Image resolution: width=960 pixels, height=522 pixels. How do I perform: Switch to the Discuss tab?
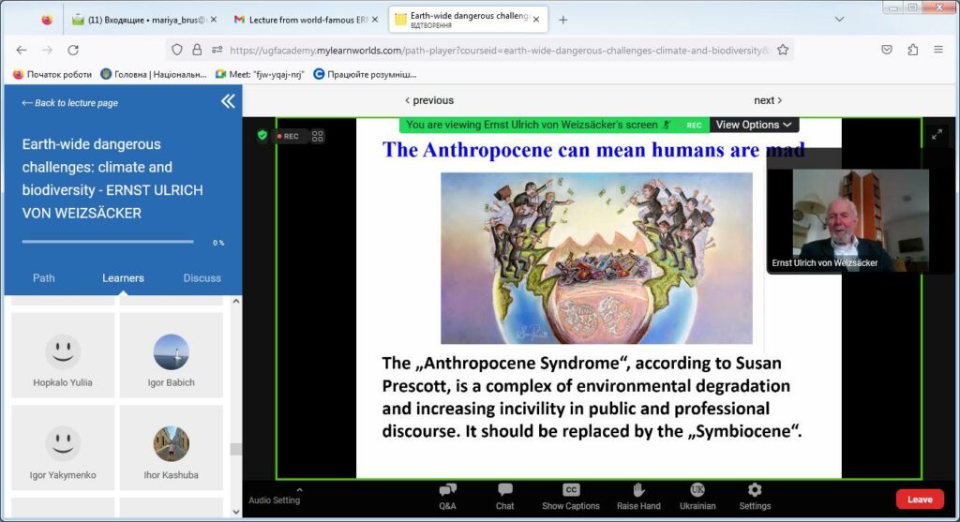(202, 278)
